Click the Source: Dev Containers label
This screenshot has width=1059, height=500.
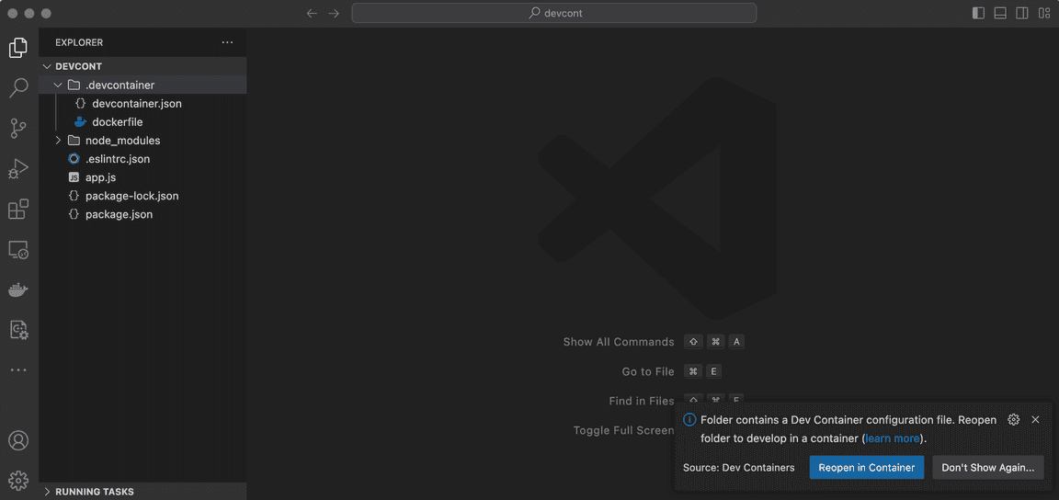coord(739,468)
